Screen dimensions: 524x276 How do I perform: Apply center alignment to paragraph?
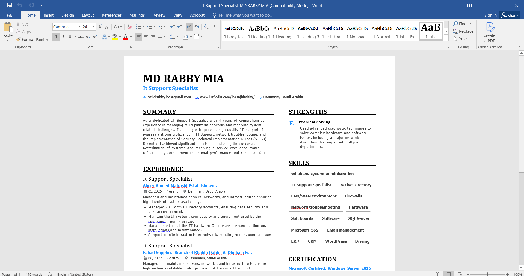[146, 37]
